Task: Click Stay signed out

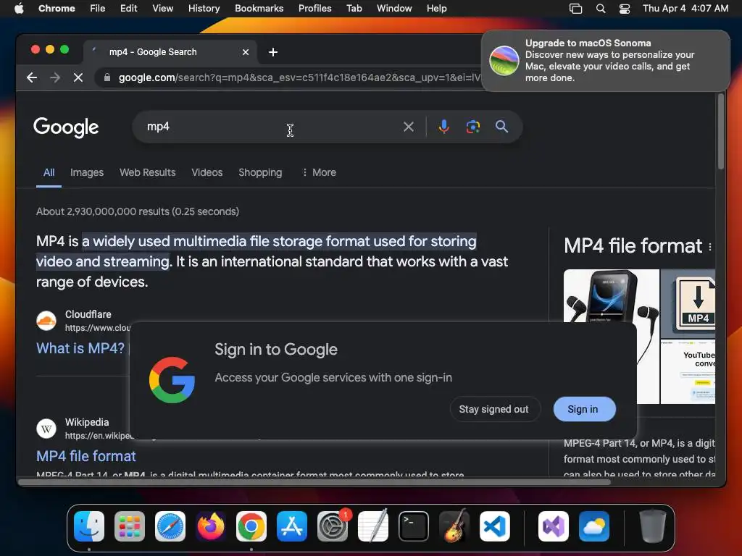Action: [x=495, y=409]
